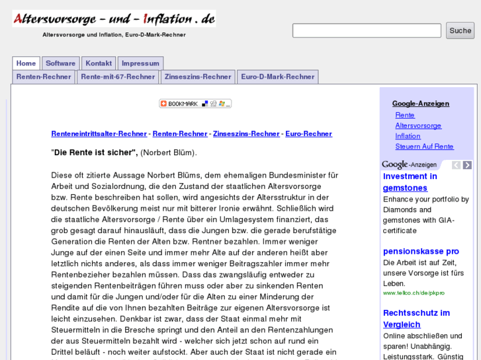Open the Euro-Rechner link

[308, 134]
